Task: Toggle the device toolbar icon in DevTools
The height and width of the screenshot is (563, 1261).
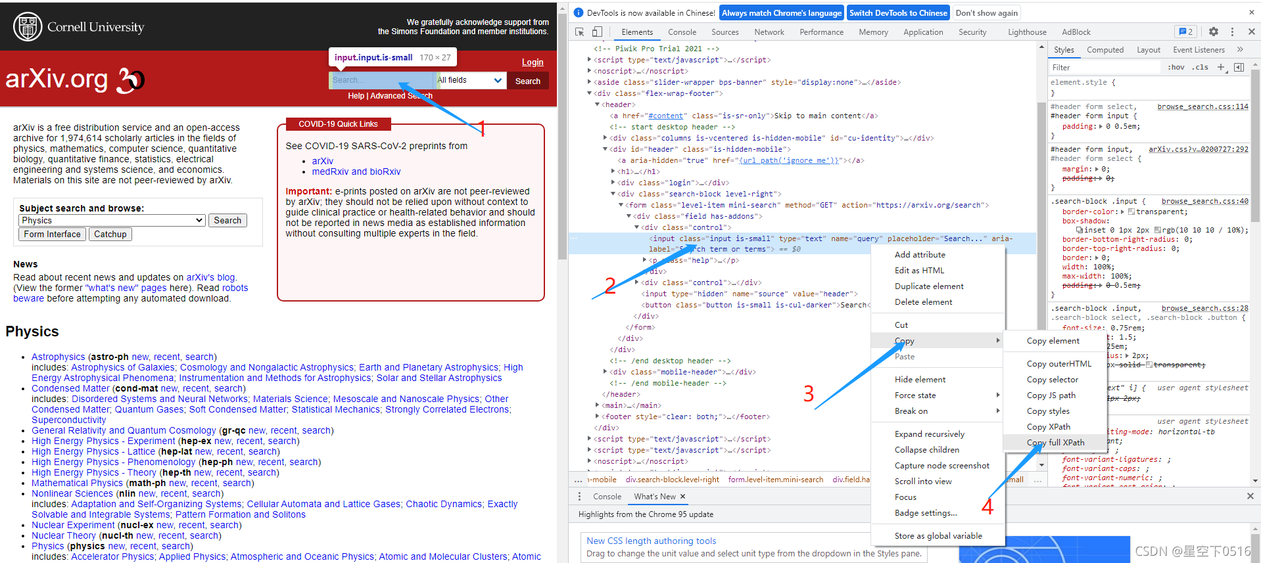Action: click(597, 32)
